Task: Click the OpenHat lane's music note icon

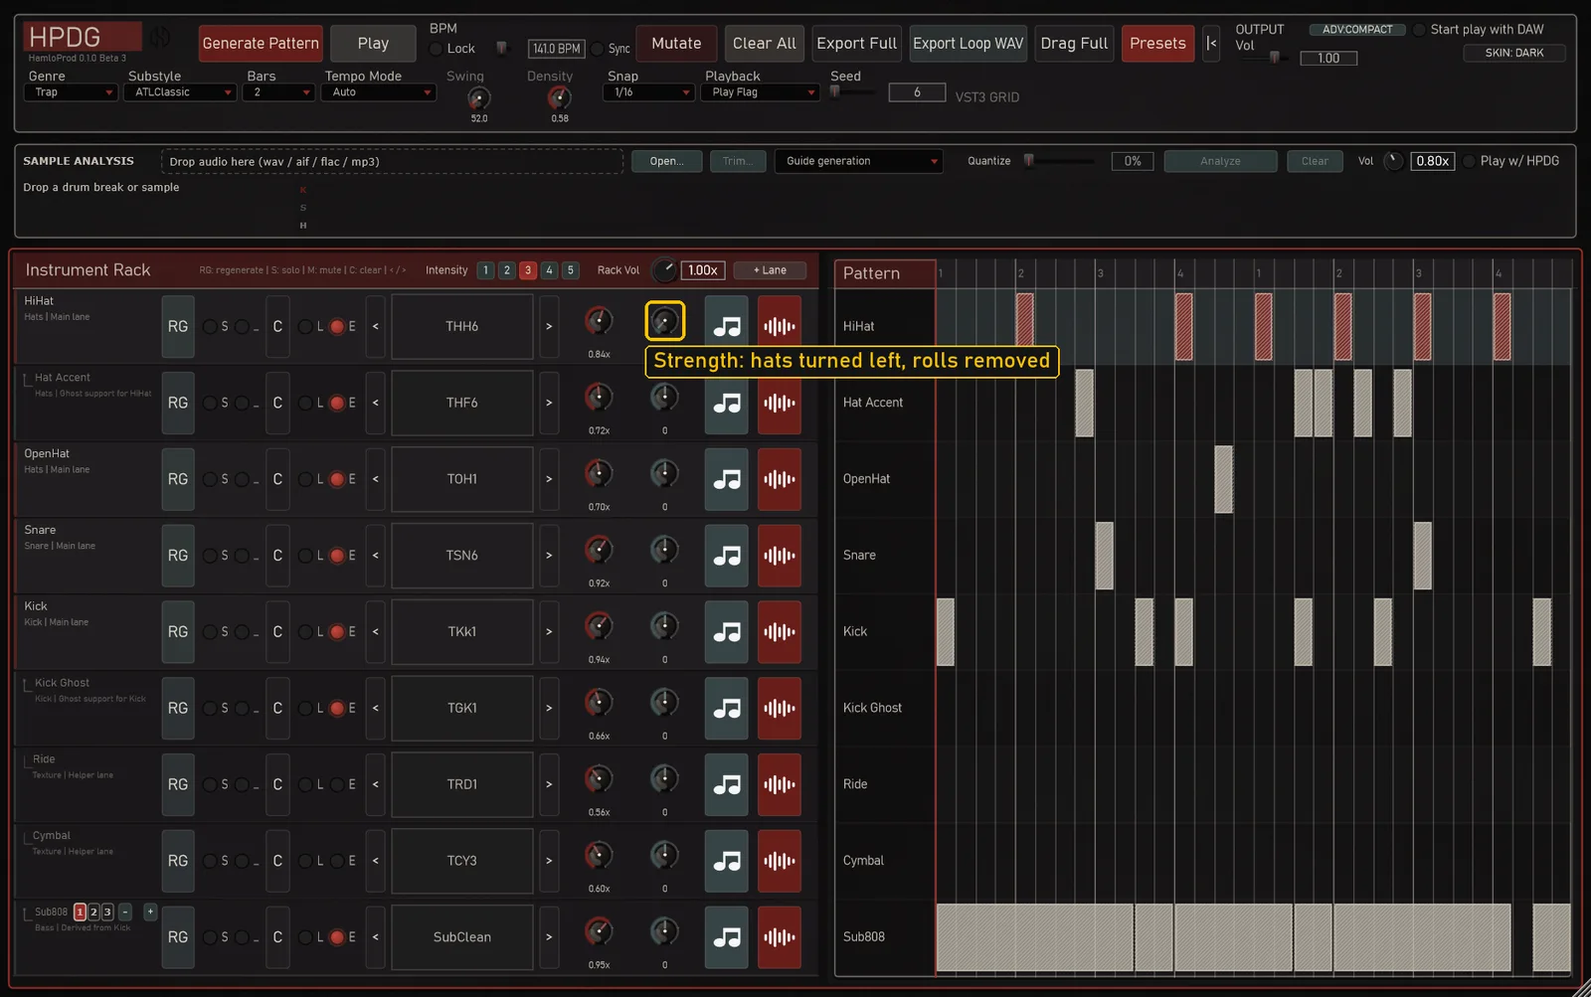Action: 727,479
